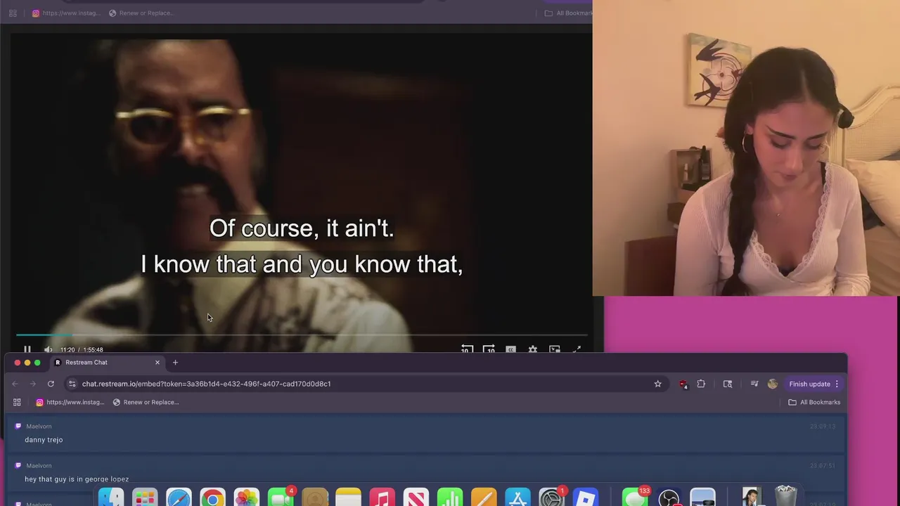The height and width of the screenshot is (506, 900).
Task: Open All Bookmarks in back video window
Action: coord(569,13)
